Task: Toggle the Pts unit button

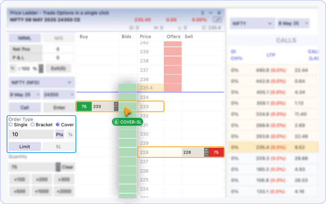Action: coord(59,135)
